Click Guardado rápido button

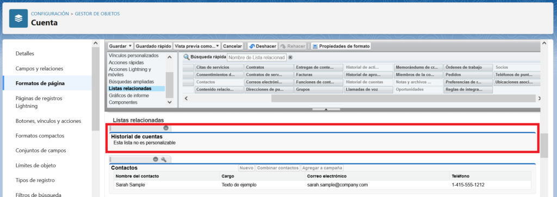point(153,47)
